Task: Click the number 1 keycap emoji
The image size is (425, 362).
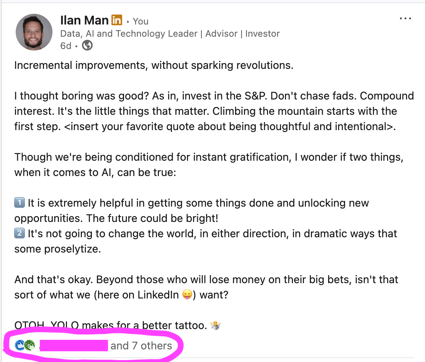Action: coord(20,202)
